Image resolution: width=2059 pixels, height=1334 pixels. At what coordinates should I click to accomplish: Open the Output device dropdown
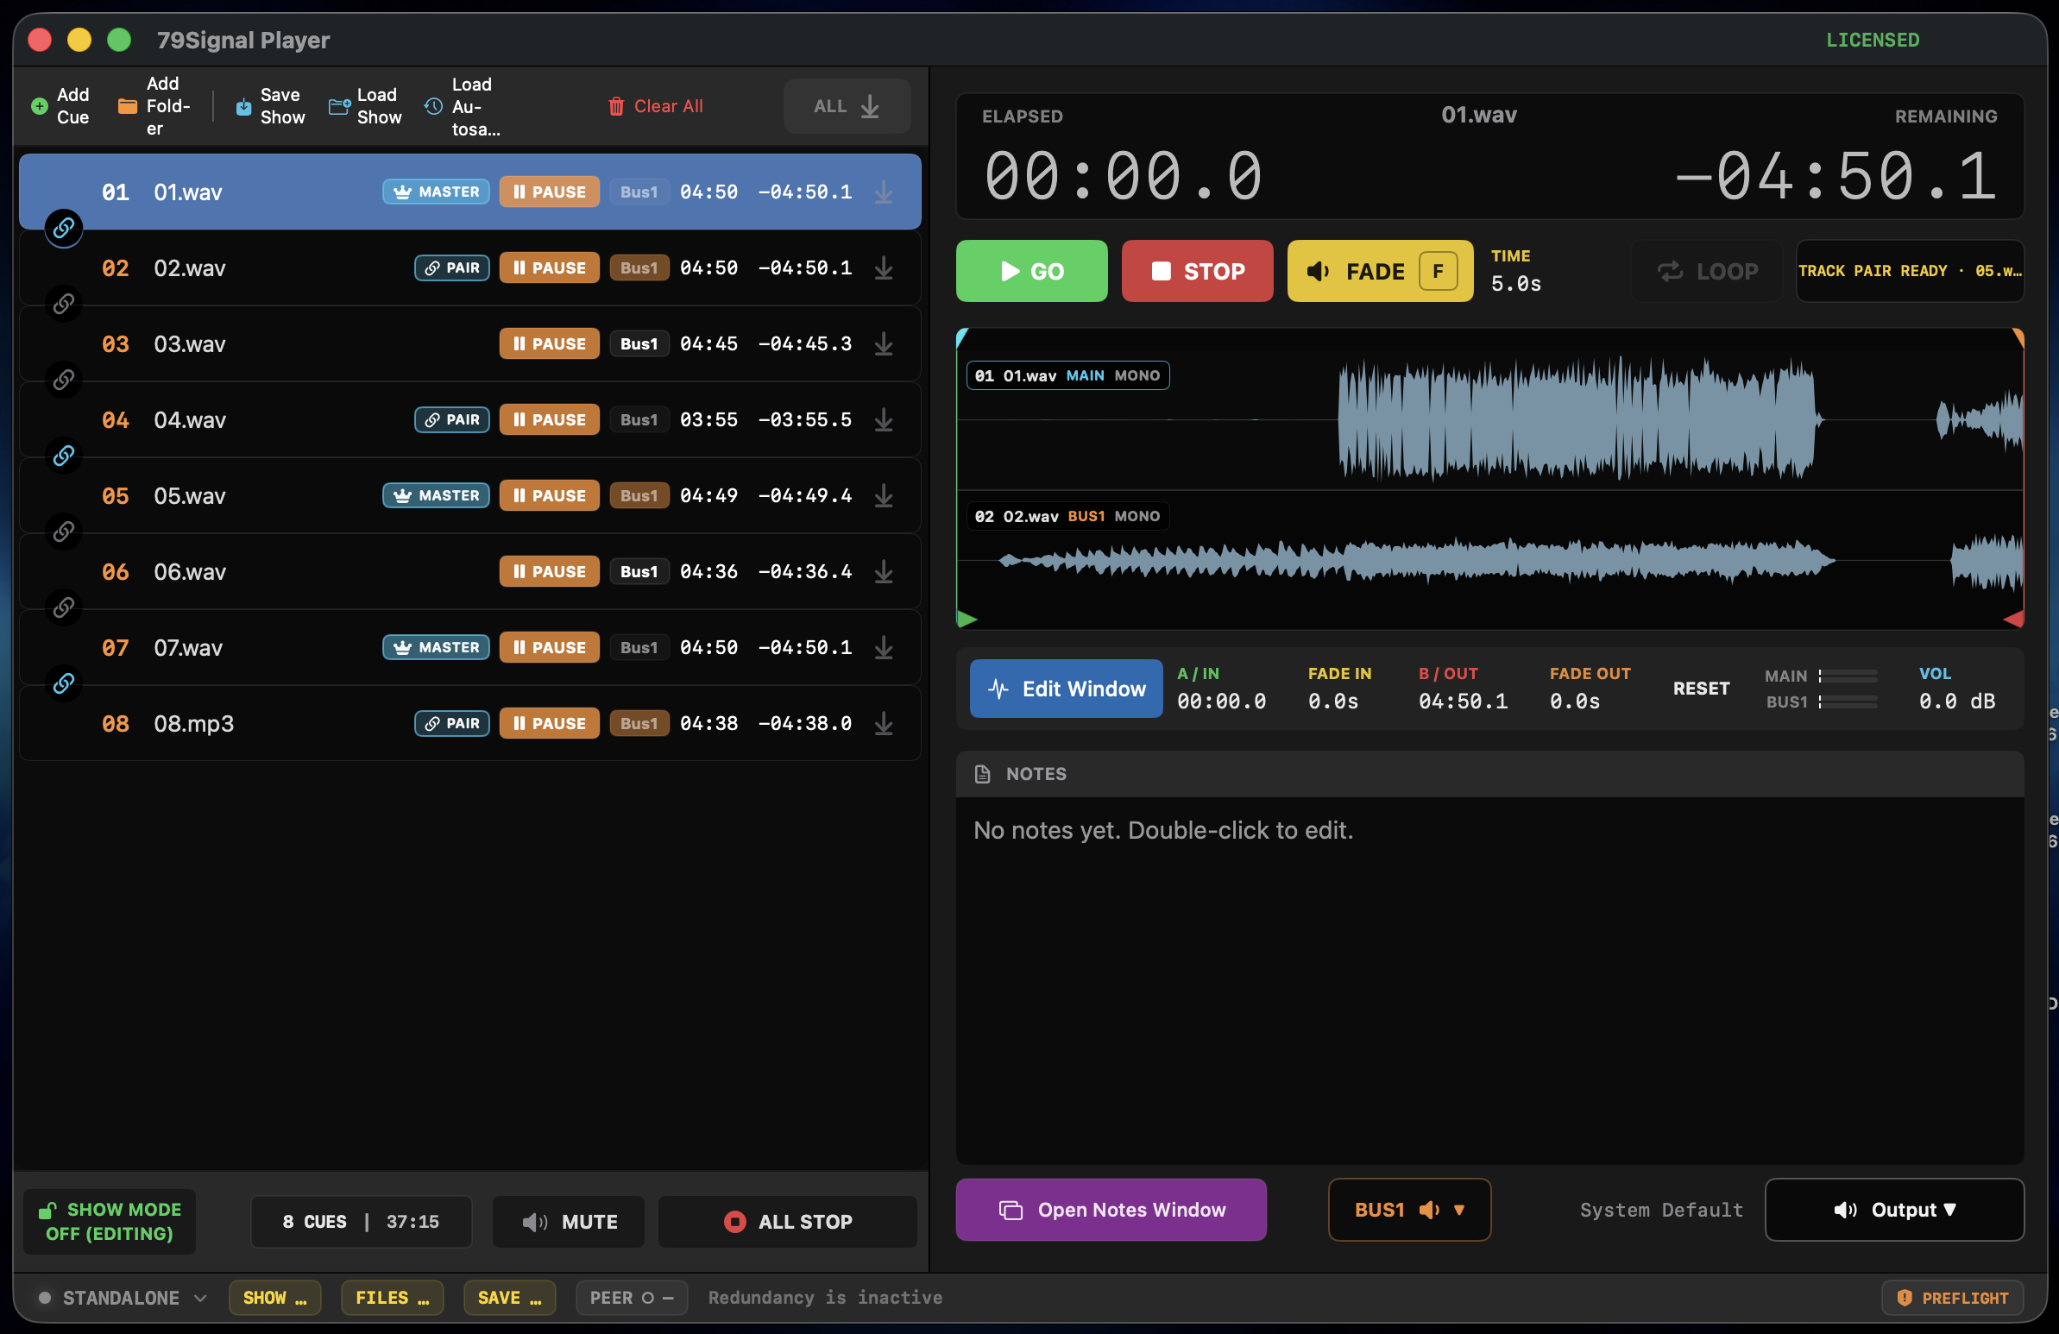coord(1895,1210)
